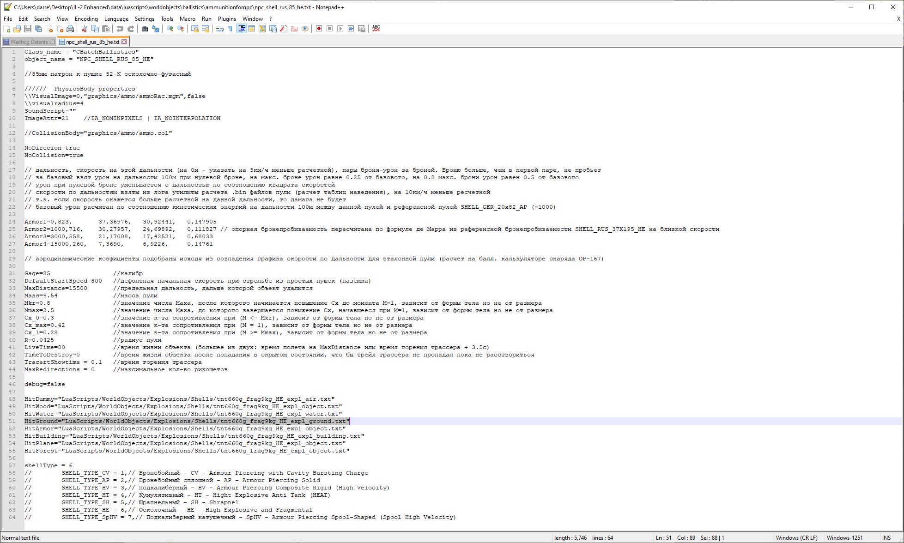This screenshot has width=904, height=543.
Task: Toggle the indent guide button
Action: coord(241,29)
